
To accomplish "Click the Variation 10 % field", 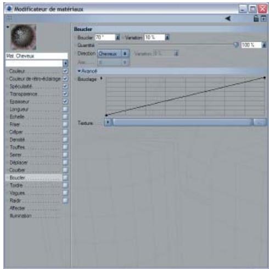I will click(154, 37).
